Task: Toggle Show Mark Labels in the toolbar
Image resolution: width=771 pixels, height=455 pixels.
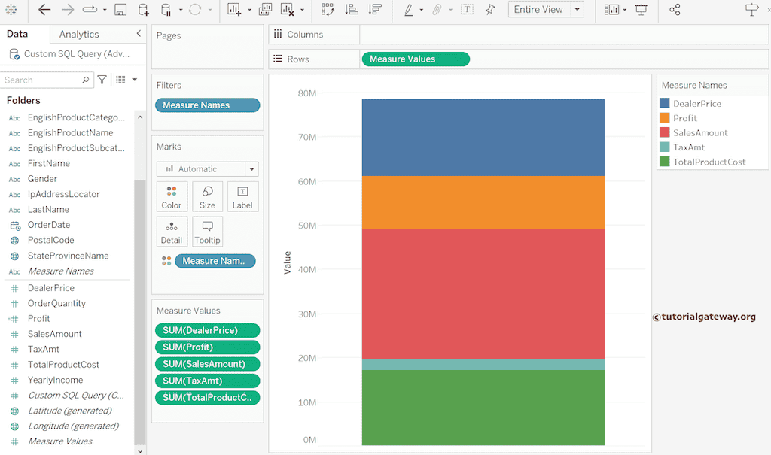Action: [x=467, y=10]
